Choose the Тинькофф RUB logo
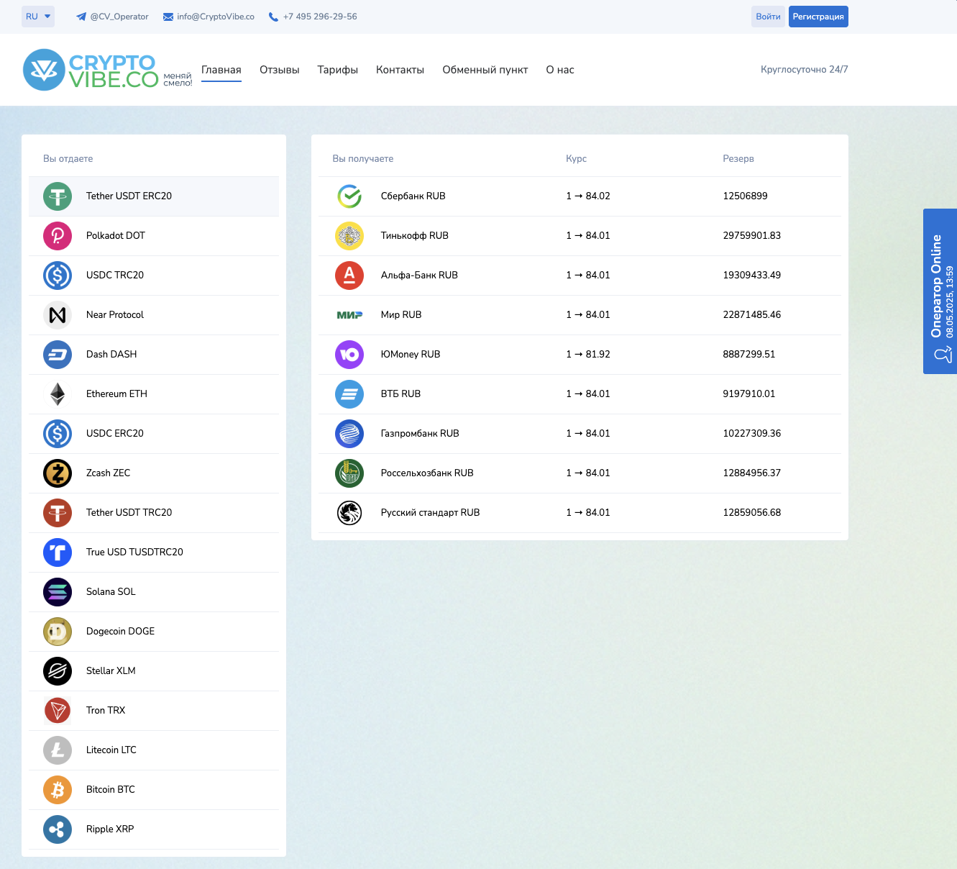The width and height of the screenshot is (957, 869). coord(349,236)
